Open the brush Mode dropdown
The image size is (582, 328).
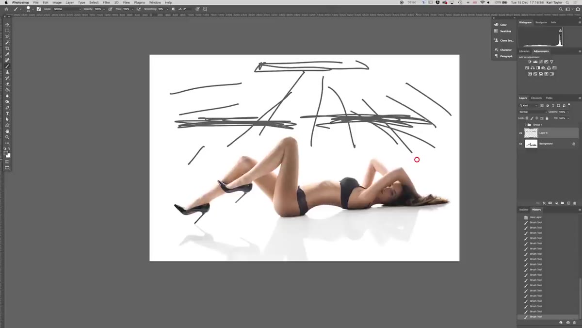point(66,9)
